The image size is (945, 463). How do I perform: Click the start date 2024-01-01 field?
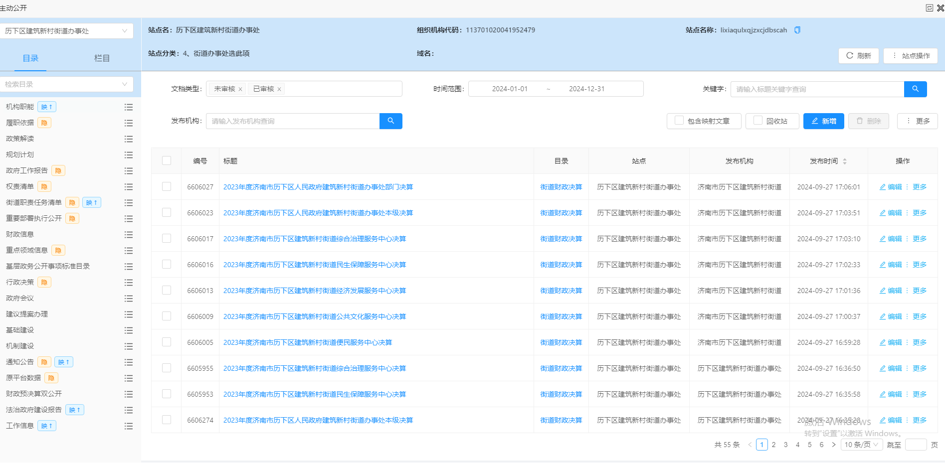510,89
